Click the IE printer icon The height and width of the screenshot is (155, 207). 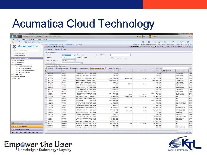click(x=159, y=42)
